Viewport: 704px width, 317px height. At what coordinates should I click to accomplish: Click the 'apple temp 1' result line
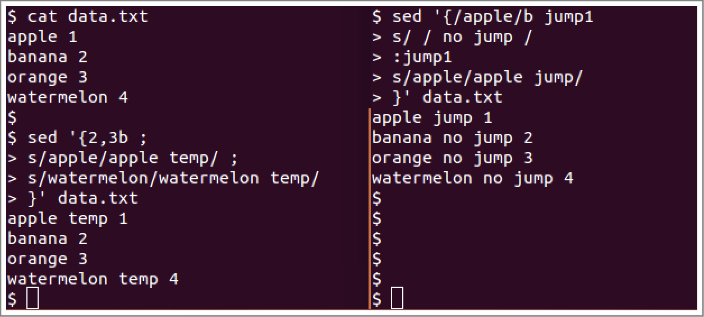68,219
